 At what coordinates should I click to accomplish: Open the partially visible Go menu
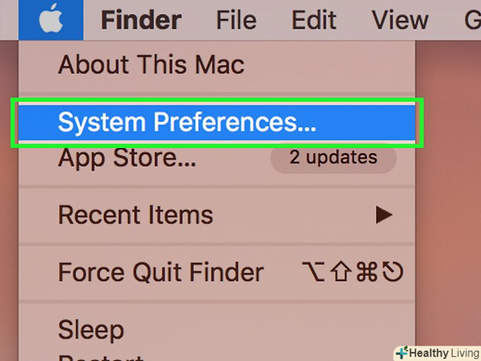(x=472, y=20)
